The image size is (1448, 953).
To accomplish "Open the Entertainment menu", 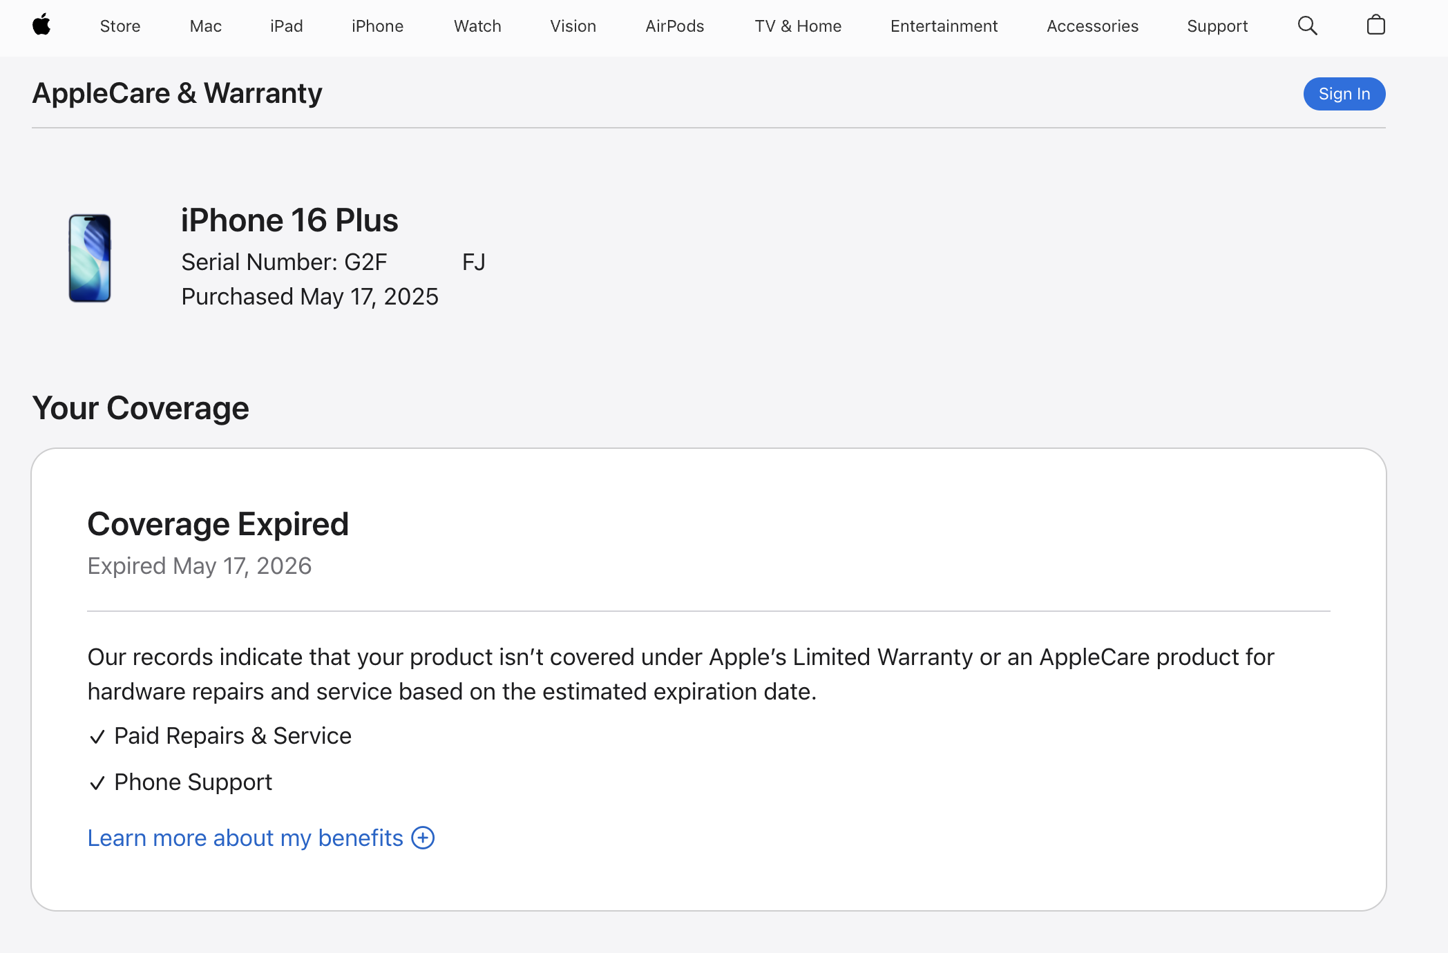I will point(944,26).
